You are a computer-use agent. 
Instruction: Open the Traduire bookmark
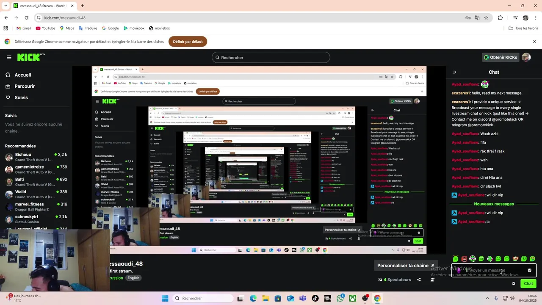click(88, 28)
